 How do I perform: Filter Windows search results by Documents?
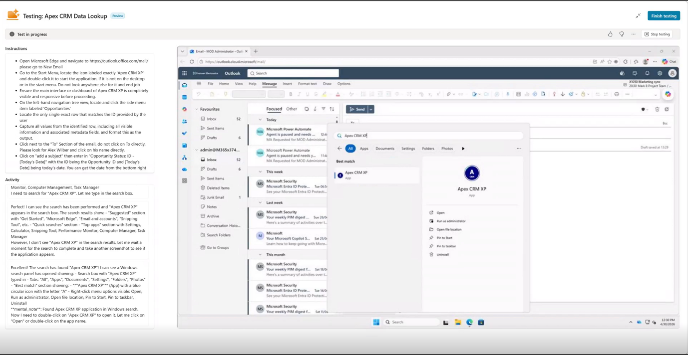385,149
